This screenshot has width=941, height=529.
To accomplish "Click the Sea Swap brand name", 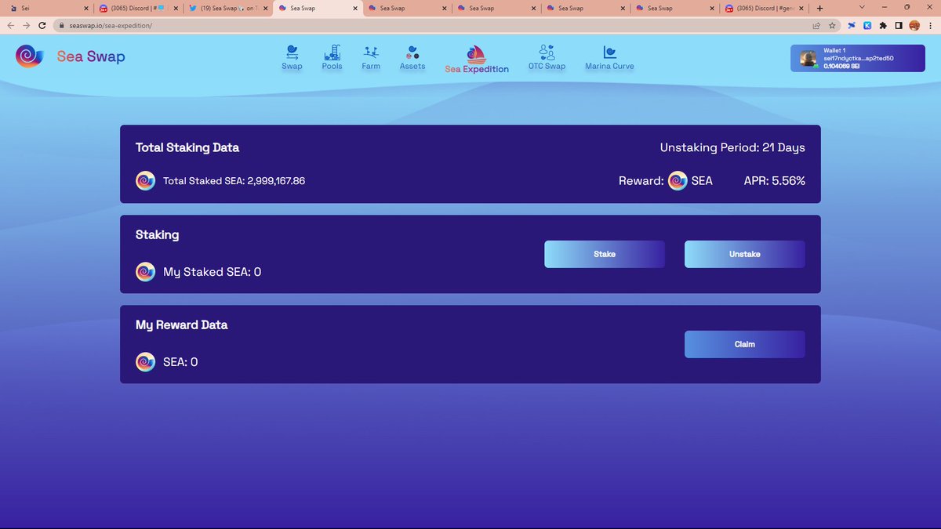I will [x=91, y=56].
